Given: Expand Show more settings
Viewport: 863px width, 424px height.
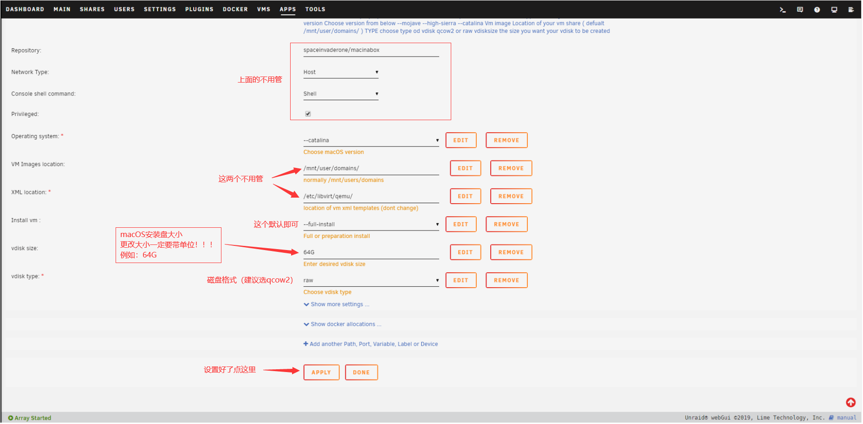Looking at the screenshot, I should 337,305.
